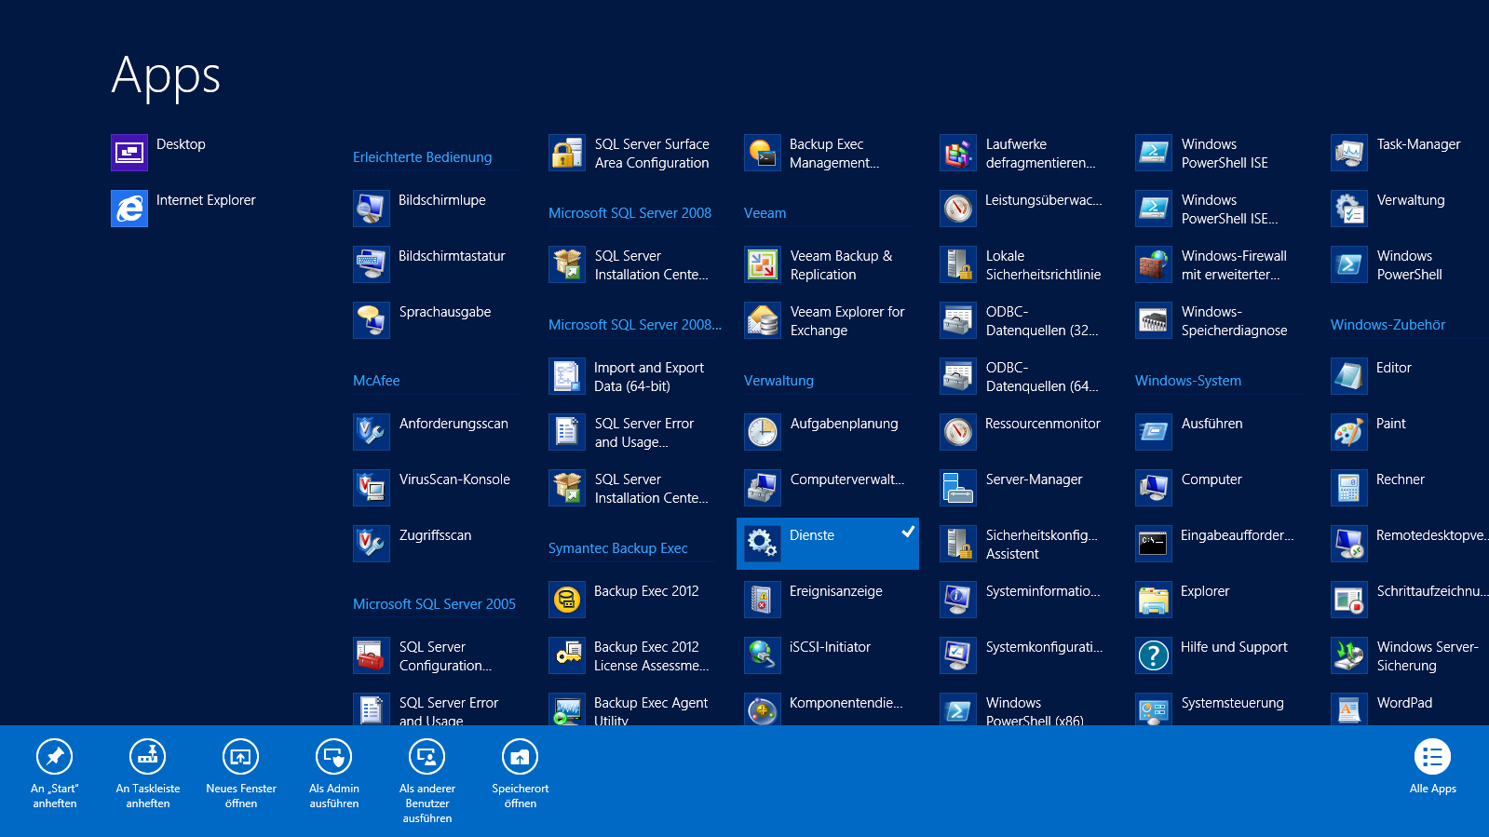
Task: Open Hilfe und Support icon
Action: coord(1154,655)
